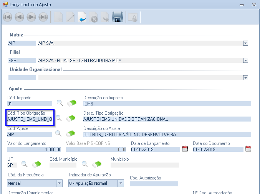This screenshot has height=194, width=260.
Task: Open the Cód. da Frequência combo box
Action: (59, 183)
